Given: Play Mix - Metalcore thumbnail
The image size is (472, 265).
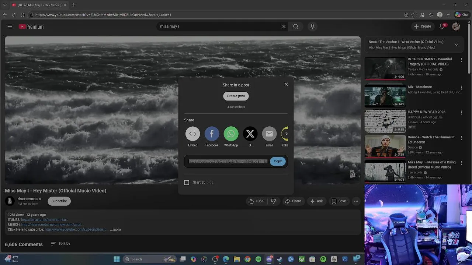Looking at the screenshot, I should tap(385, 96).
